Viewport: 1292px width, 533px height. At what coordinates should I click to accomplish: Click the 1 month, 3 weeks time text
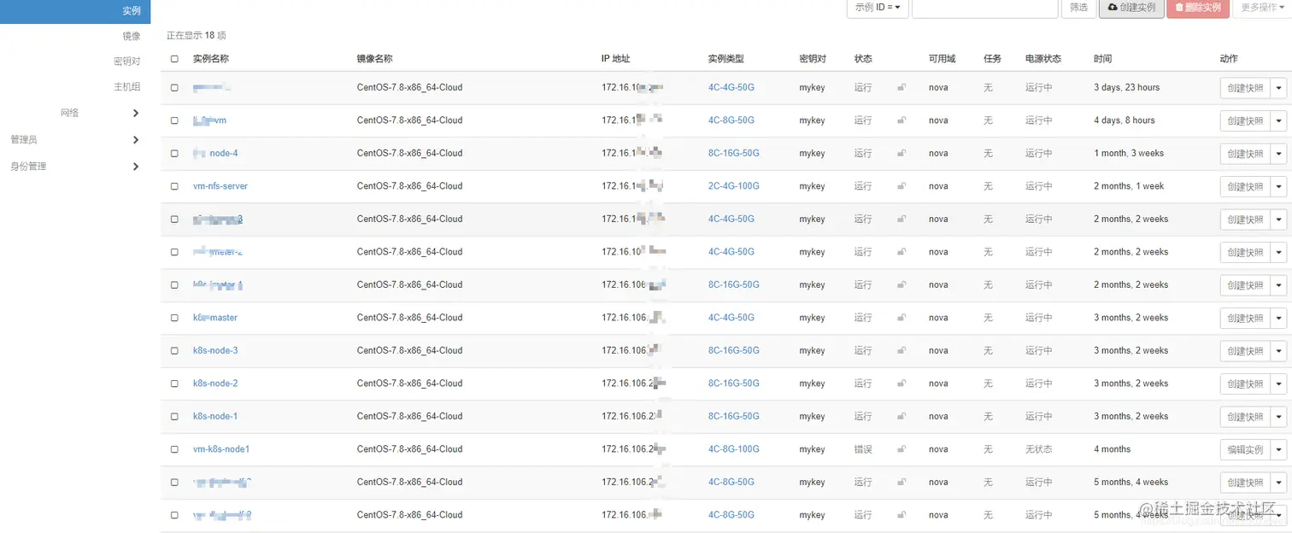pos(1129,154)
